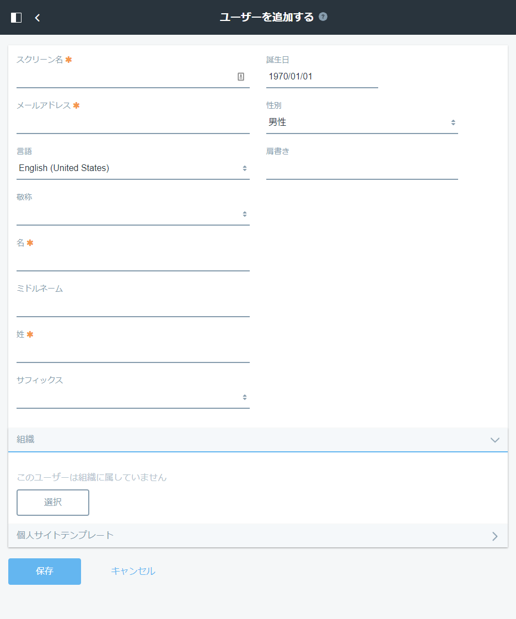Click the back arrow icon
This screenshot has width=516, height=619.
(x=37, y=18)
